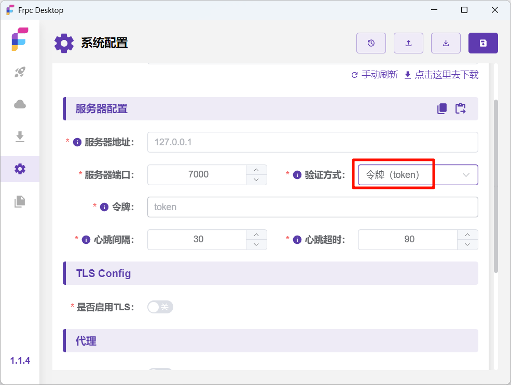Click the vertical scrollbar thumb
Image resolution: width=511 pixels, height=385 pixels.
pyautogui.click(x=495, y=186)
